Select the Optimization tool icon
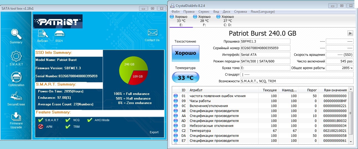The height and width of the screenshot is (149, 358). [x=16, y=77]
